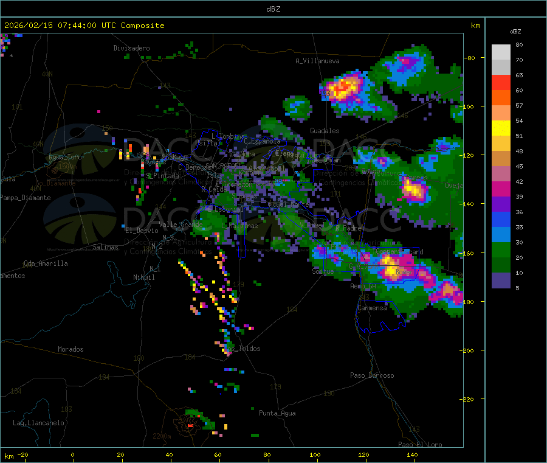Click the 60-65 dBZ red swatch in the legend
This screenshot has width=547, height=463.
click(x=501, y=82)
